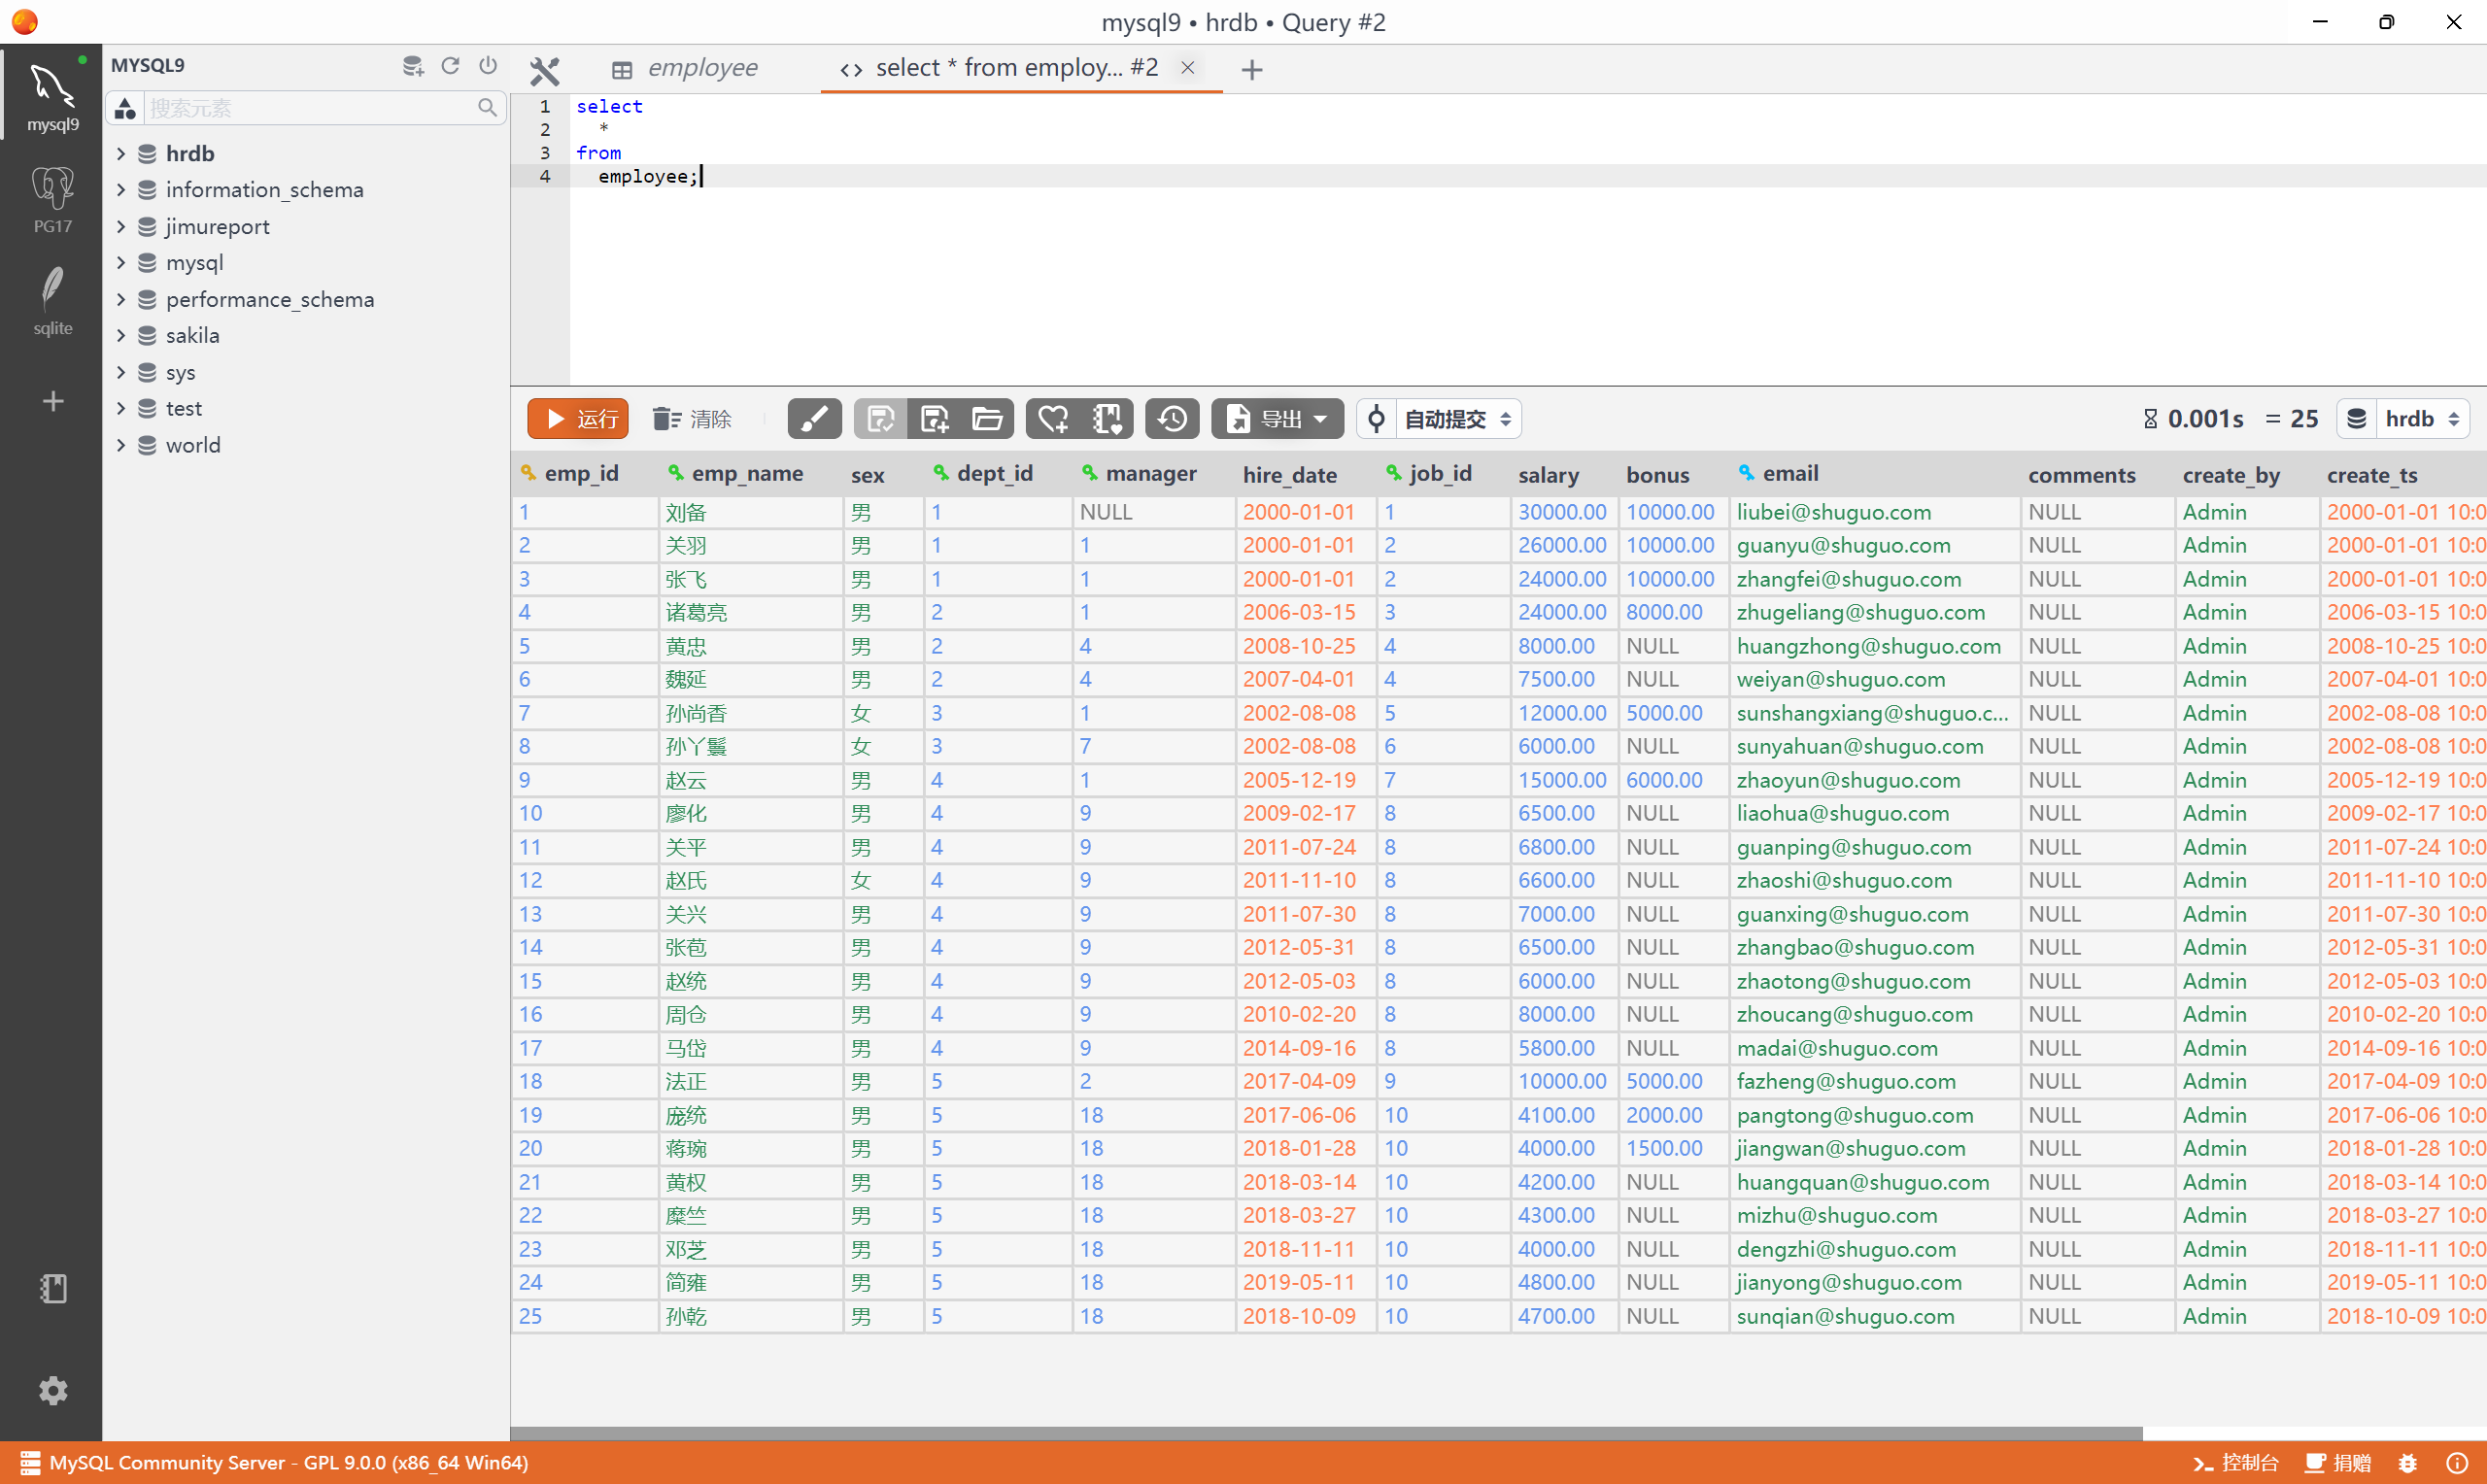Toggle the 自动提交 auto-commit setting
The image size is (2487, 1484).
tap(1449, 418)
